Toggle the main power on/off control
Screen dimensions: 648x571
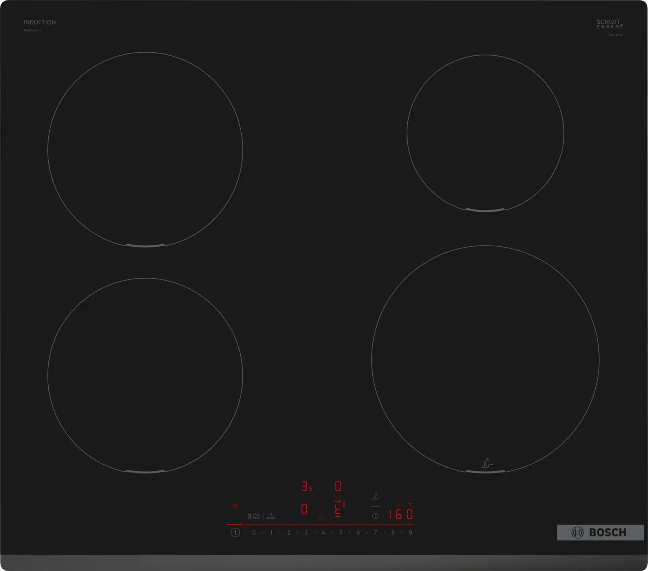(x=235, y=532)
